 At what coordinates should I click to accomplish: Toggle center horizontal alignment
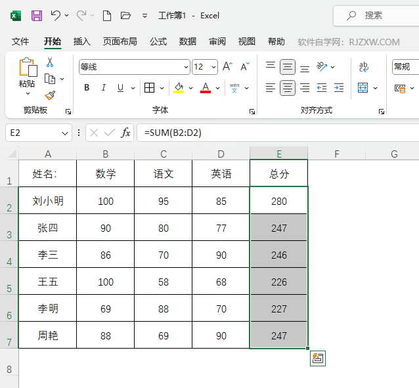point(288,88)
